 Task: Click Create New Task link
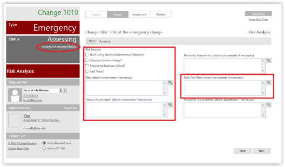(19, 148)
